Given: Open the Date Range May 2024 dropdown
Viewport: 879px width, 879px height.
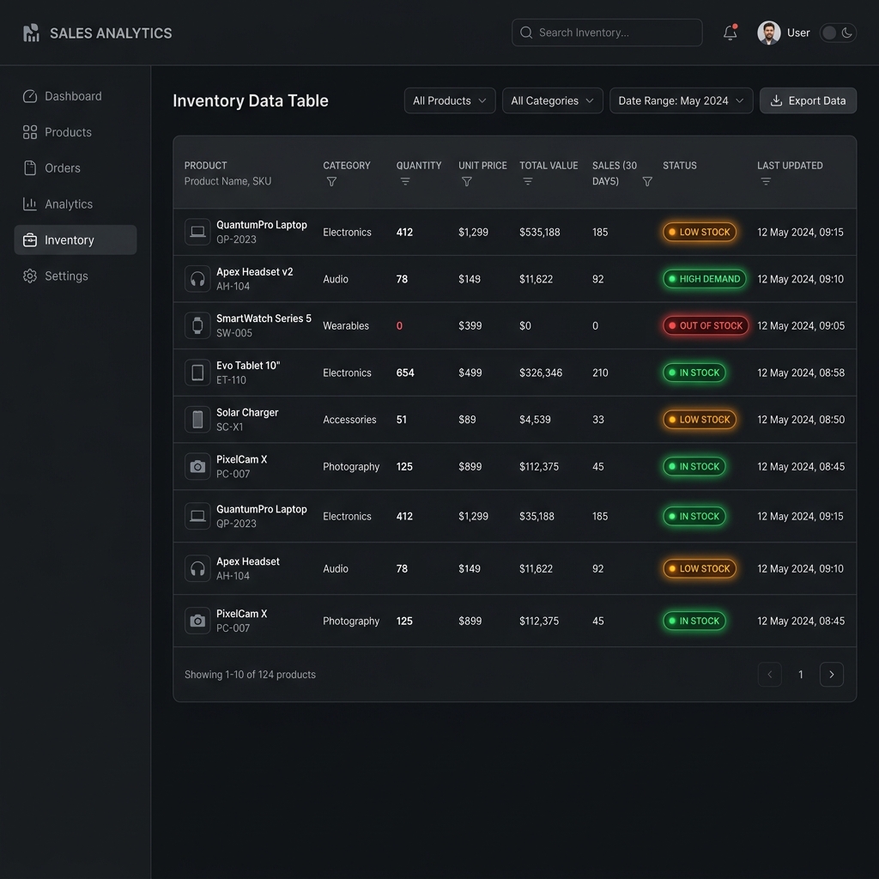Looking at the screenshot, I should (681, 101).
